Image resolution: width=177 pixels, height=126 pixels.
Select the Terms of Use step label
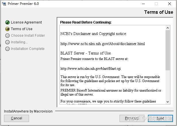click(22, 29)
